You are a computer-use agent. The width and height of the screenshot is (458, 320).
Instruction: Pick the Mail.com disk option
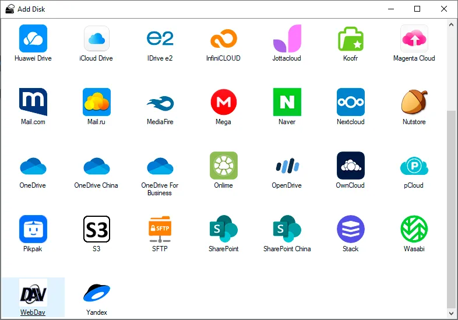tap(33, 102)
